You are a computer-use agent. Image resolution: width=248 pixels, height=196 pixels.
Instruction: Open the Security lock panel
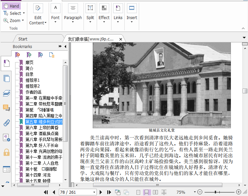coord(6,152)
